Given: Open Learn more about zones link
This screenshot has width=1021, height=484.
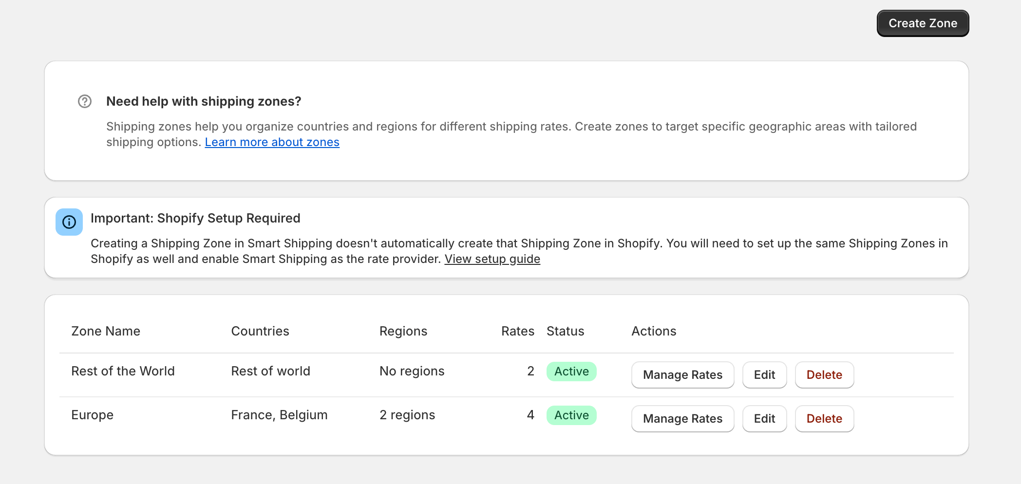Looking at the screenshot, I should point(272,142).
